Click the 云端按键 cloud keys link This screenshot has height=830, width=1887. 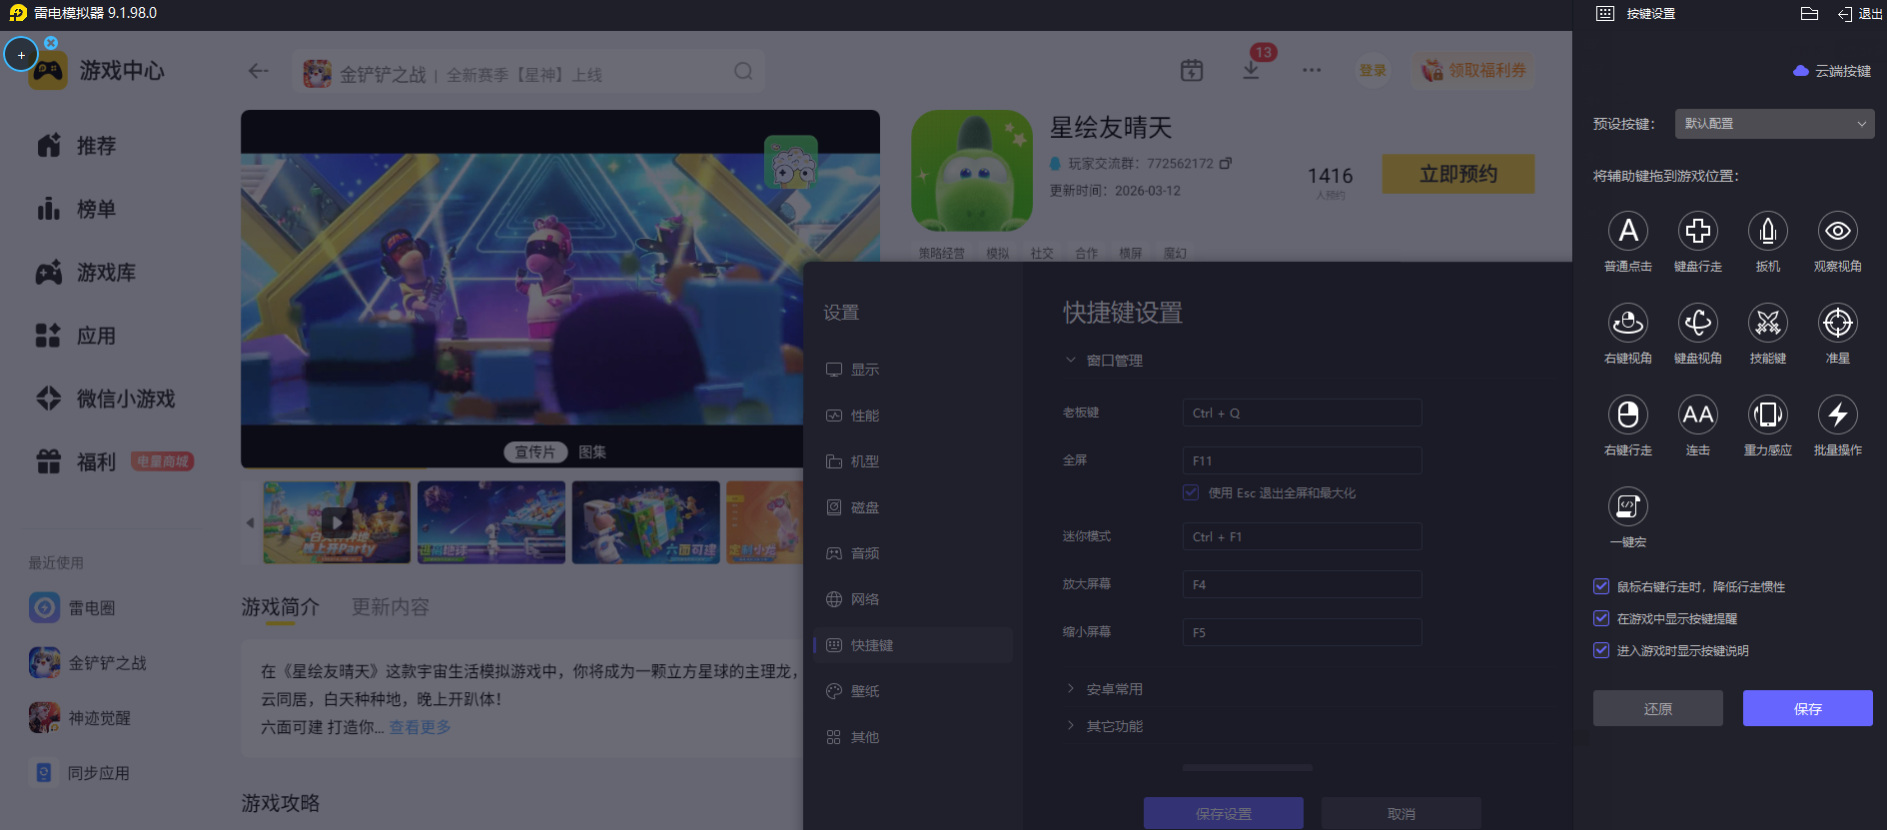1833,71
